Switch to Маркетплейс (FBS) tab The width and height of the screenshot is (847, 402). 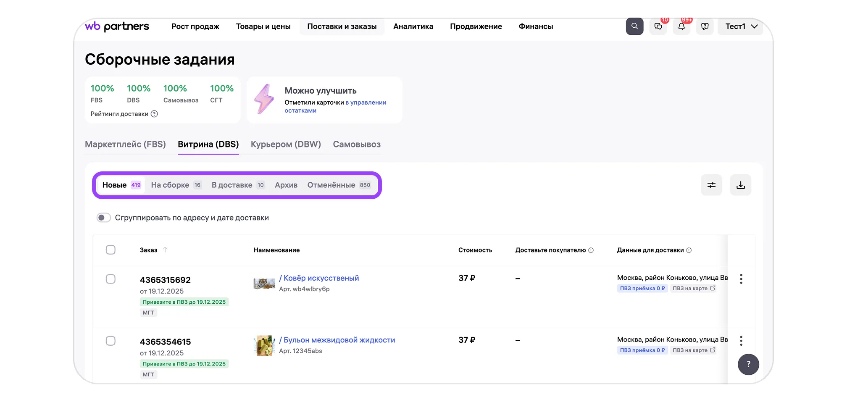(125, 144)
